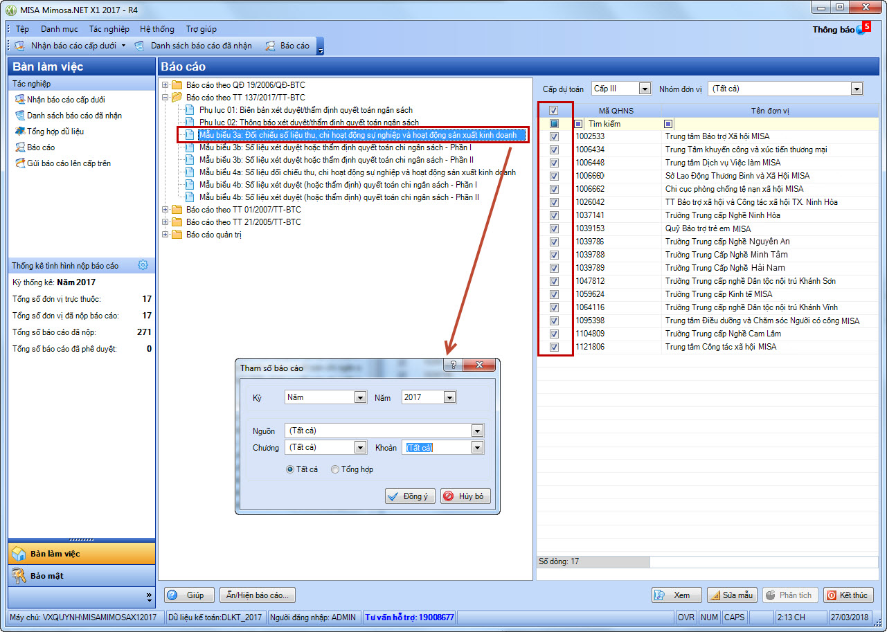Click the Kết thúc button
887x632 pixels.
[x=848, y=595]
